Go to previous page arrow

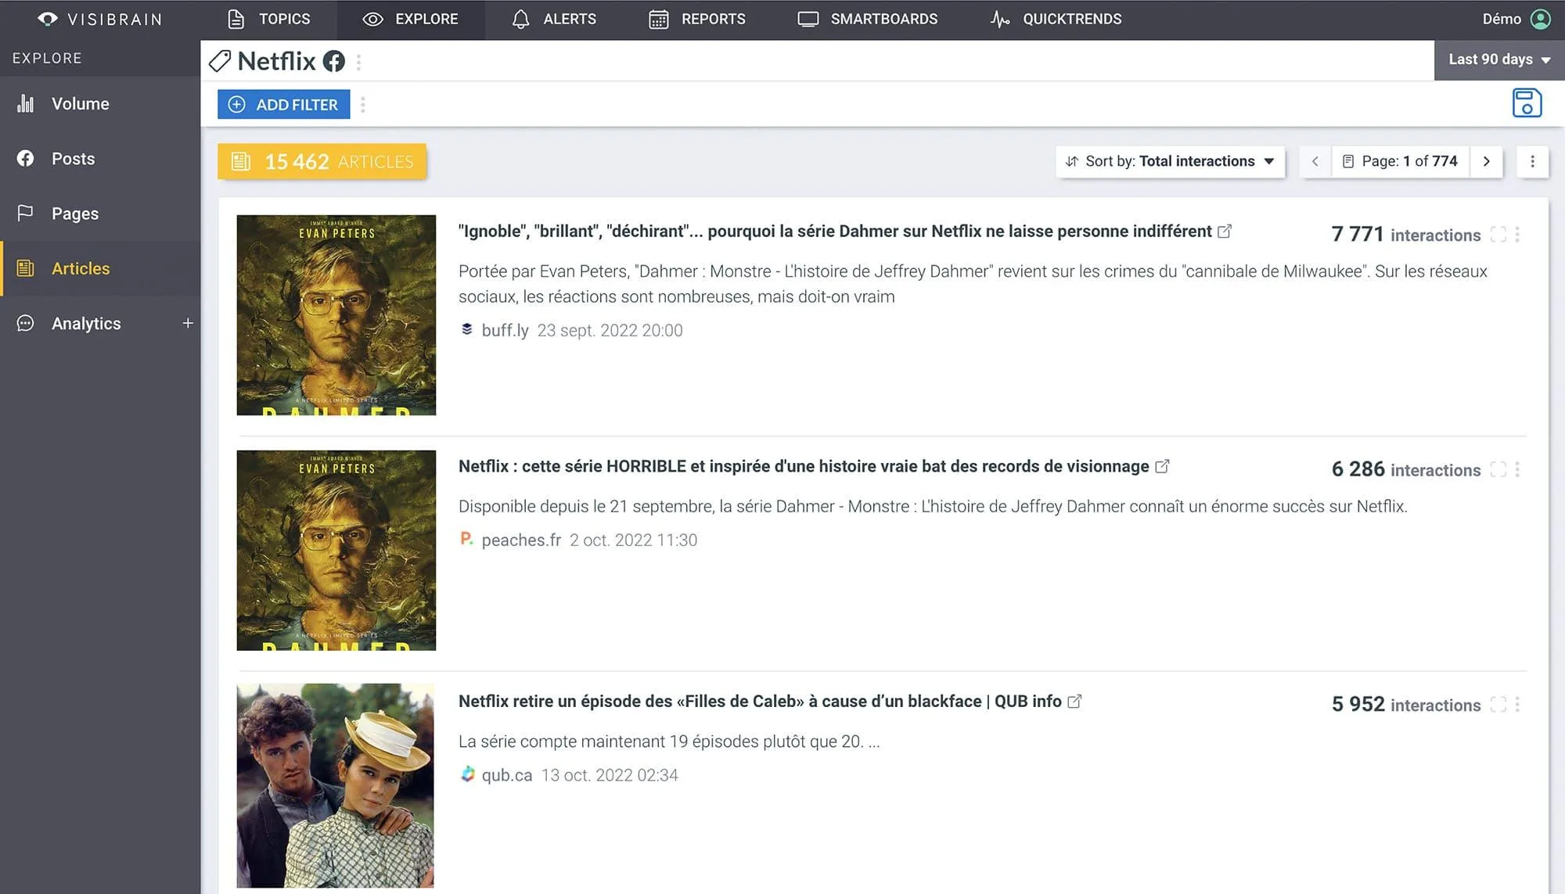pyautogui.click(x=1315, y=161)
